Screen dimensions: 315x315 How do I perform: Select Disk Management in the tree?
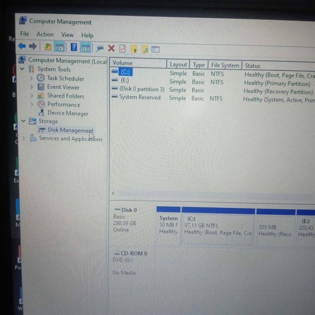click(70, 130)
